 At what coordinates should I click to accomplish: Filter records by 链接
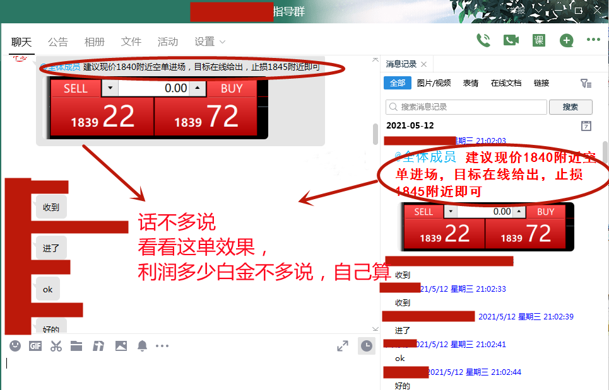[x=541, y=83]
